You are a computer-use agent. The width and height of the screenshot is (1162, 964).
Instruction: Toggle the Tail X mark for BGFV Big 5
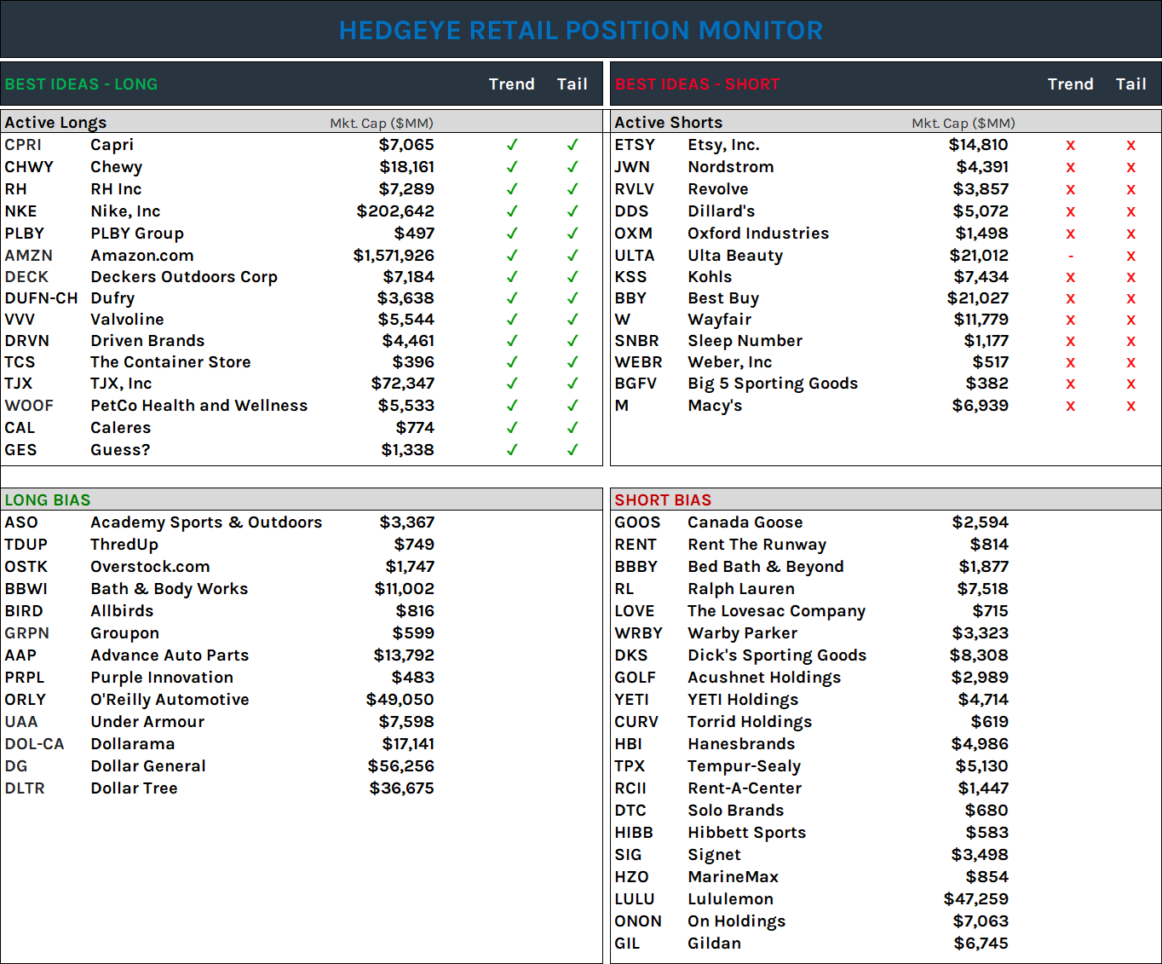[x=1131, y=384]
